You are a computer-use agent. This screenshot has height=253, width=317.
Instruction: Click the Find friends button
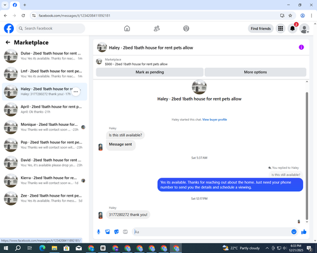261,28
